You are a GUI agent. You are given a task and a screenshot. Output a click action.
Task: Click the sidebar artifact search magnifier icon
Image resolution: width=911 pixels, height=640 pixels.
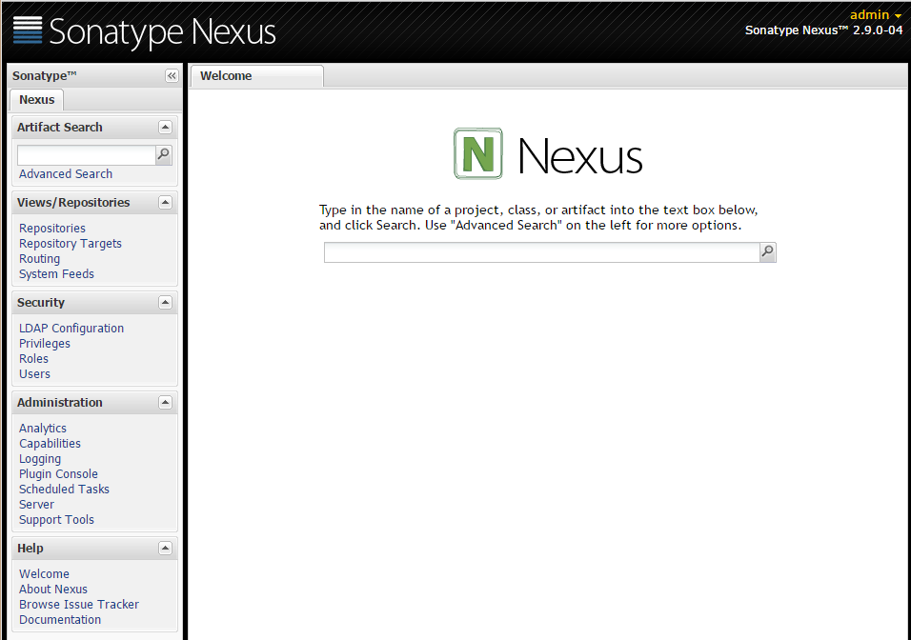164,154
